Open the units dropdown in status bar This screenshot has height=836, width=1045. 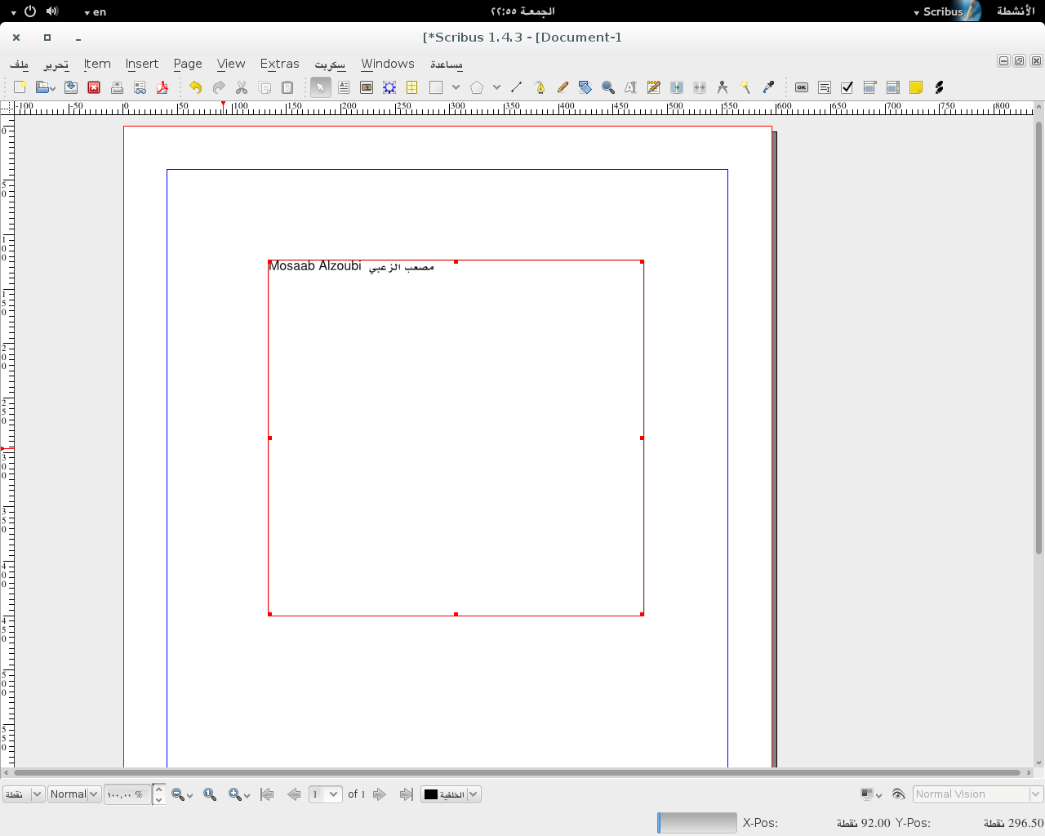(24, 794)
